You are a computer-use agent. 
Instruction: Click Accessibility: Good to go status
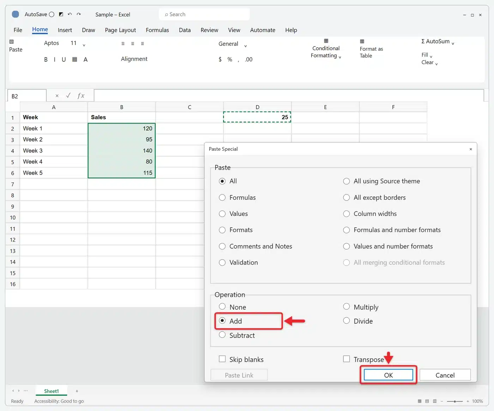coord(59,401)
